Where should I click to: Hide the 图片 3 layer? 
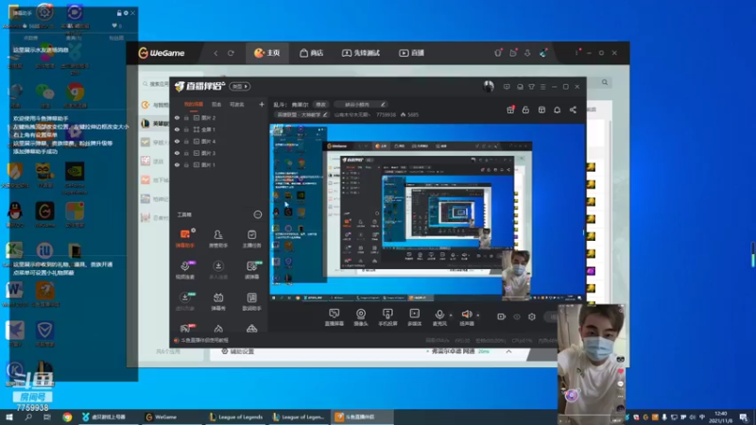click(x=177, y=153)
